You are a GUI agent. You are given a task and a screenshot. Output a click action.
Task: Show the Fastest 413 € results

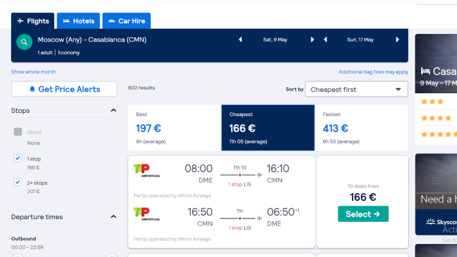point(361,128)
